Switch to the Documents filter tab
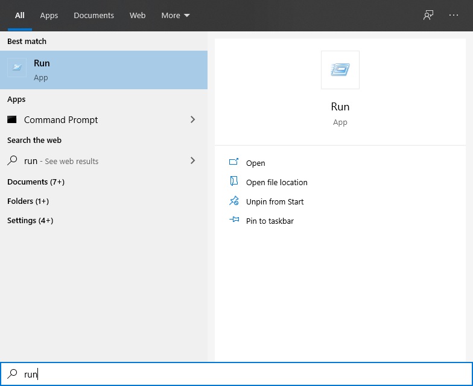473x386 pixels. pyautogui.click(x=94, y=15)
